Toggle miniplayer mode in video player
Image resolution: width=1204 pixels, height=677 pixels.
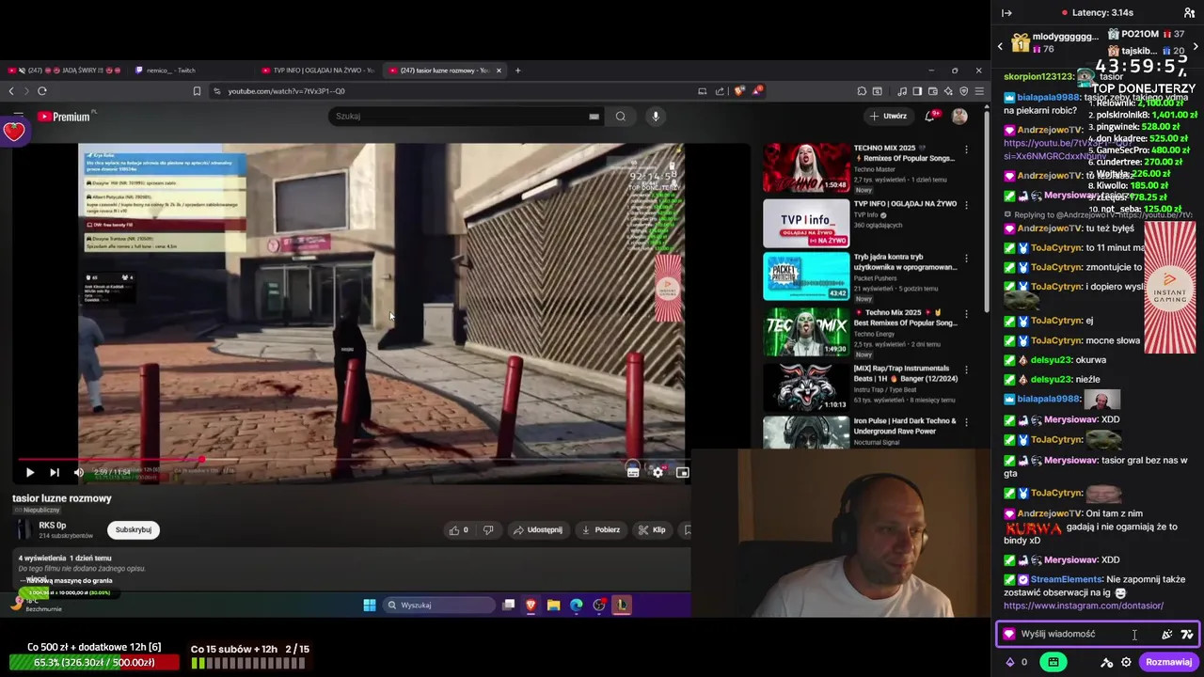point(682,473)
